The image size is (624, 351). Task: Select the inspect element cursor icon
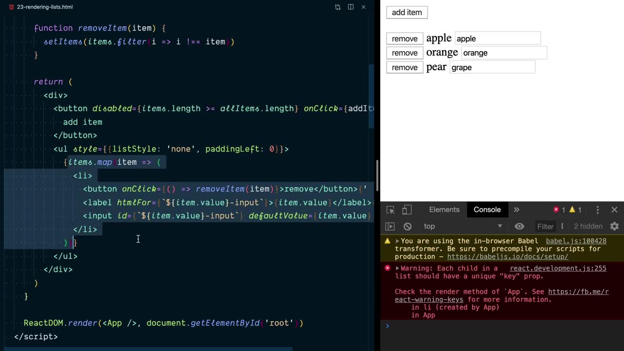390,210
